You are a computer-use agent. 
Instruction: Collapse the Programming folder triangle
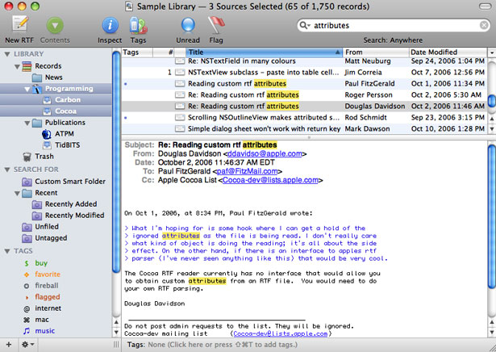coord(27,90)
